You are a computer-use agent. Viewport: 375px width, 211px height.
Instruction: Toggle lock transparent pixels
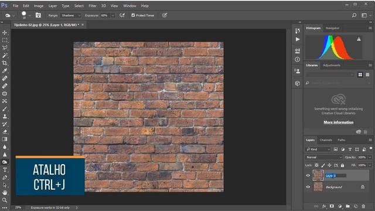pos(316,165)
